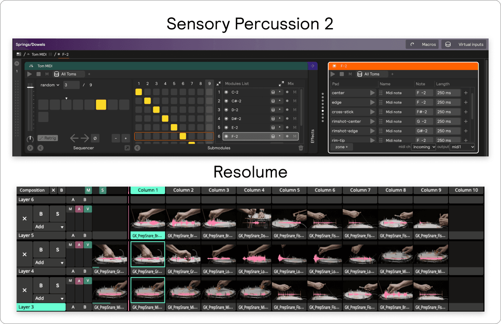501x324 pixels.
Task: Click the Ø reset button in the sequencer
Action: pos(95,138)
